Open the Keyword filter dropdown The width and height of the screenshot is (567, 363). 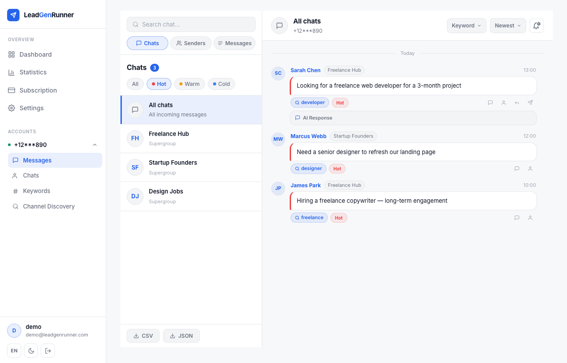click(x=466, y=26)
